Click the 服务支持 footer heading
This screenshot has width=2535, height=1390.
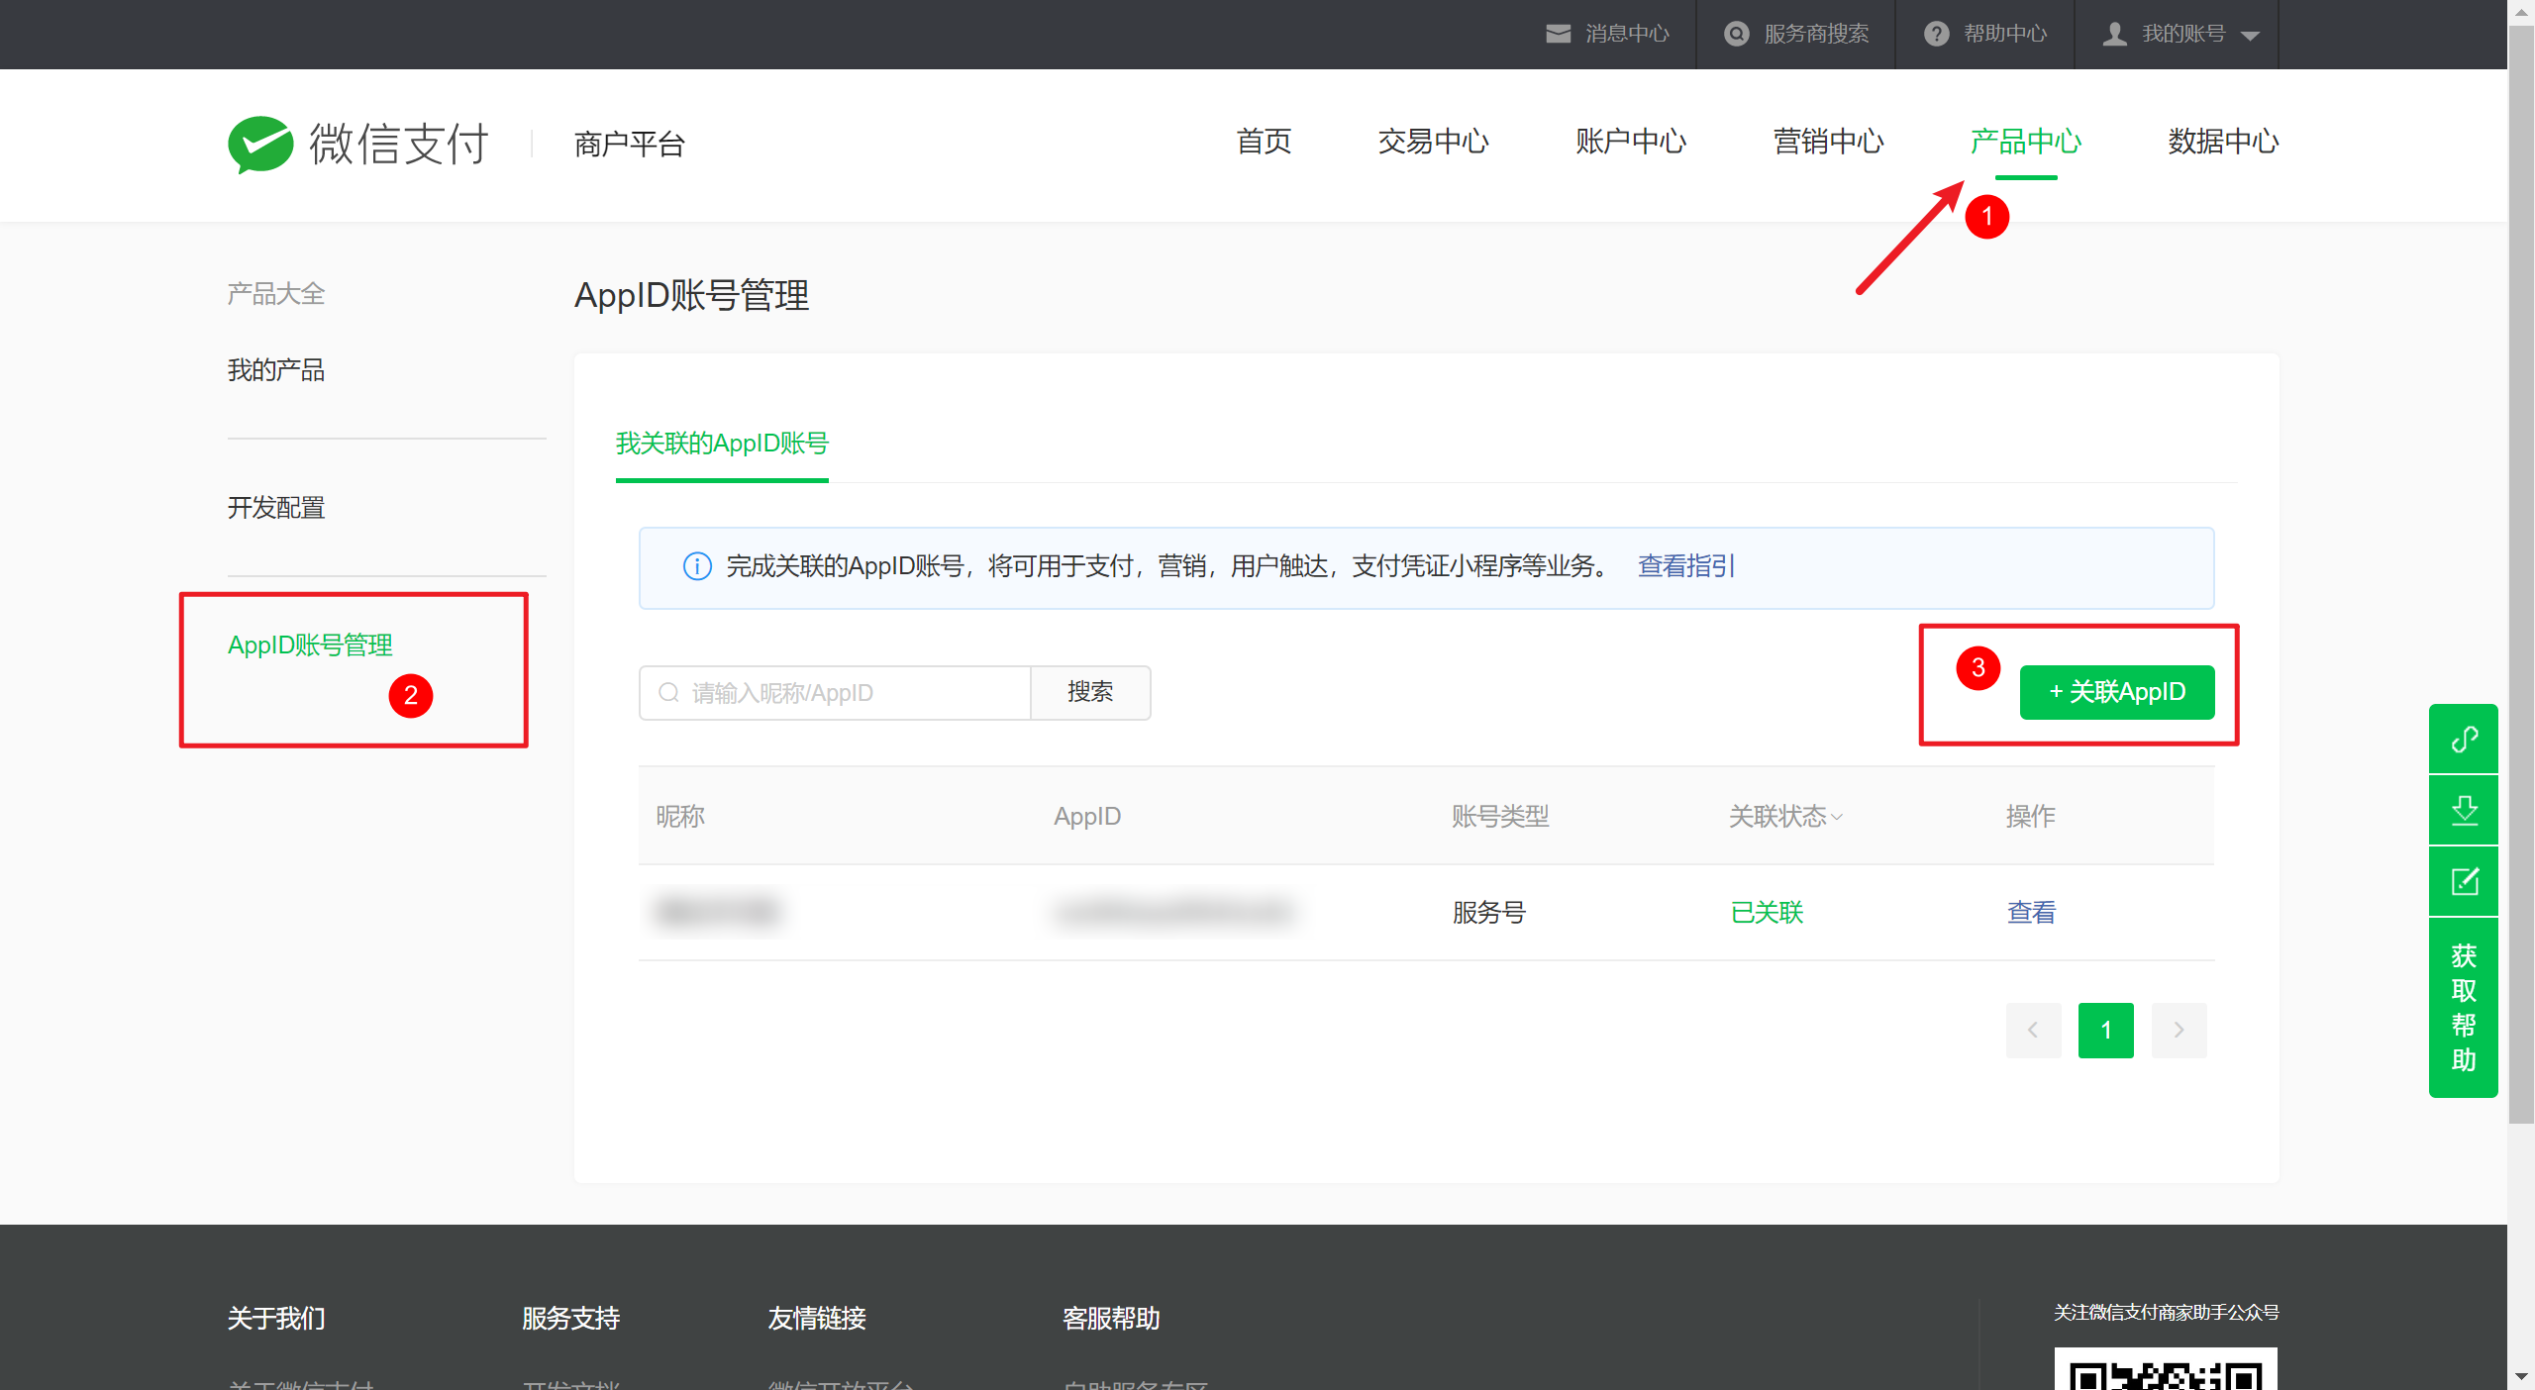click(571, 1319)
